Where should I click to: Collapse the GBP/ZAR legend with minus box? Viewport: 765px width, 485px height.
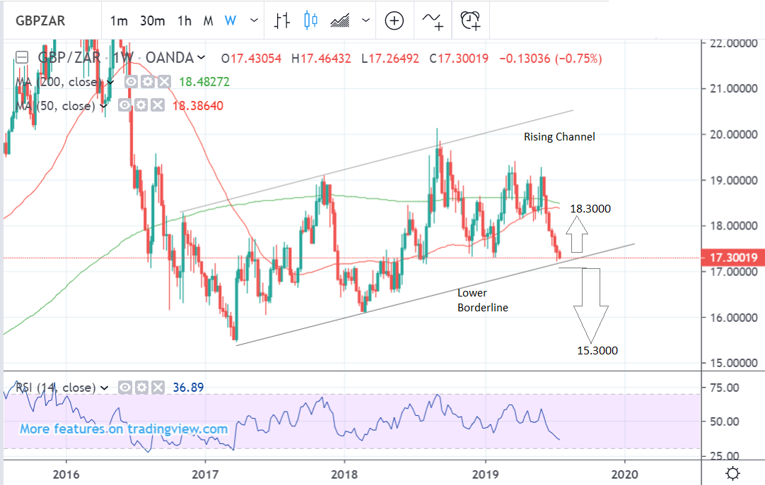click(22, 58)
